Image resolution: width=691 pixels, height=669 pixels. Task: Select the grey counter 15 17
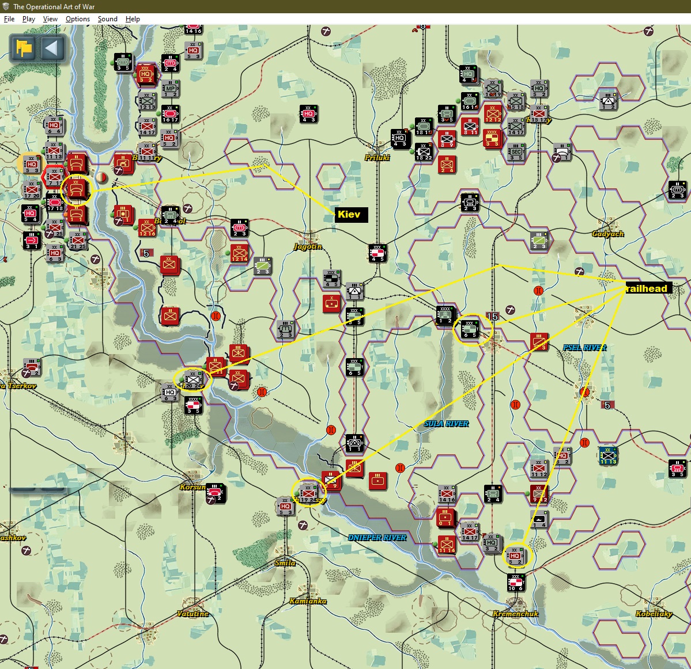coord(538,113)
